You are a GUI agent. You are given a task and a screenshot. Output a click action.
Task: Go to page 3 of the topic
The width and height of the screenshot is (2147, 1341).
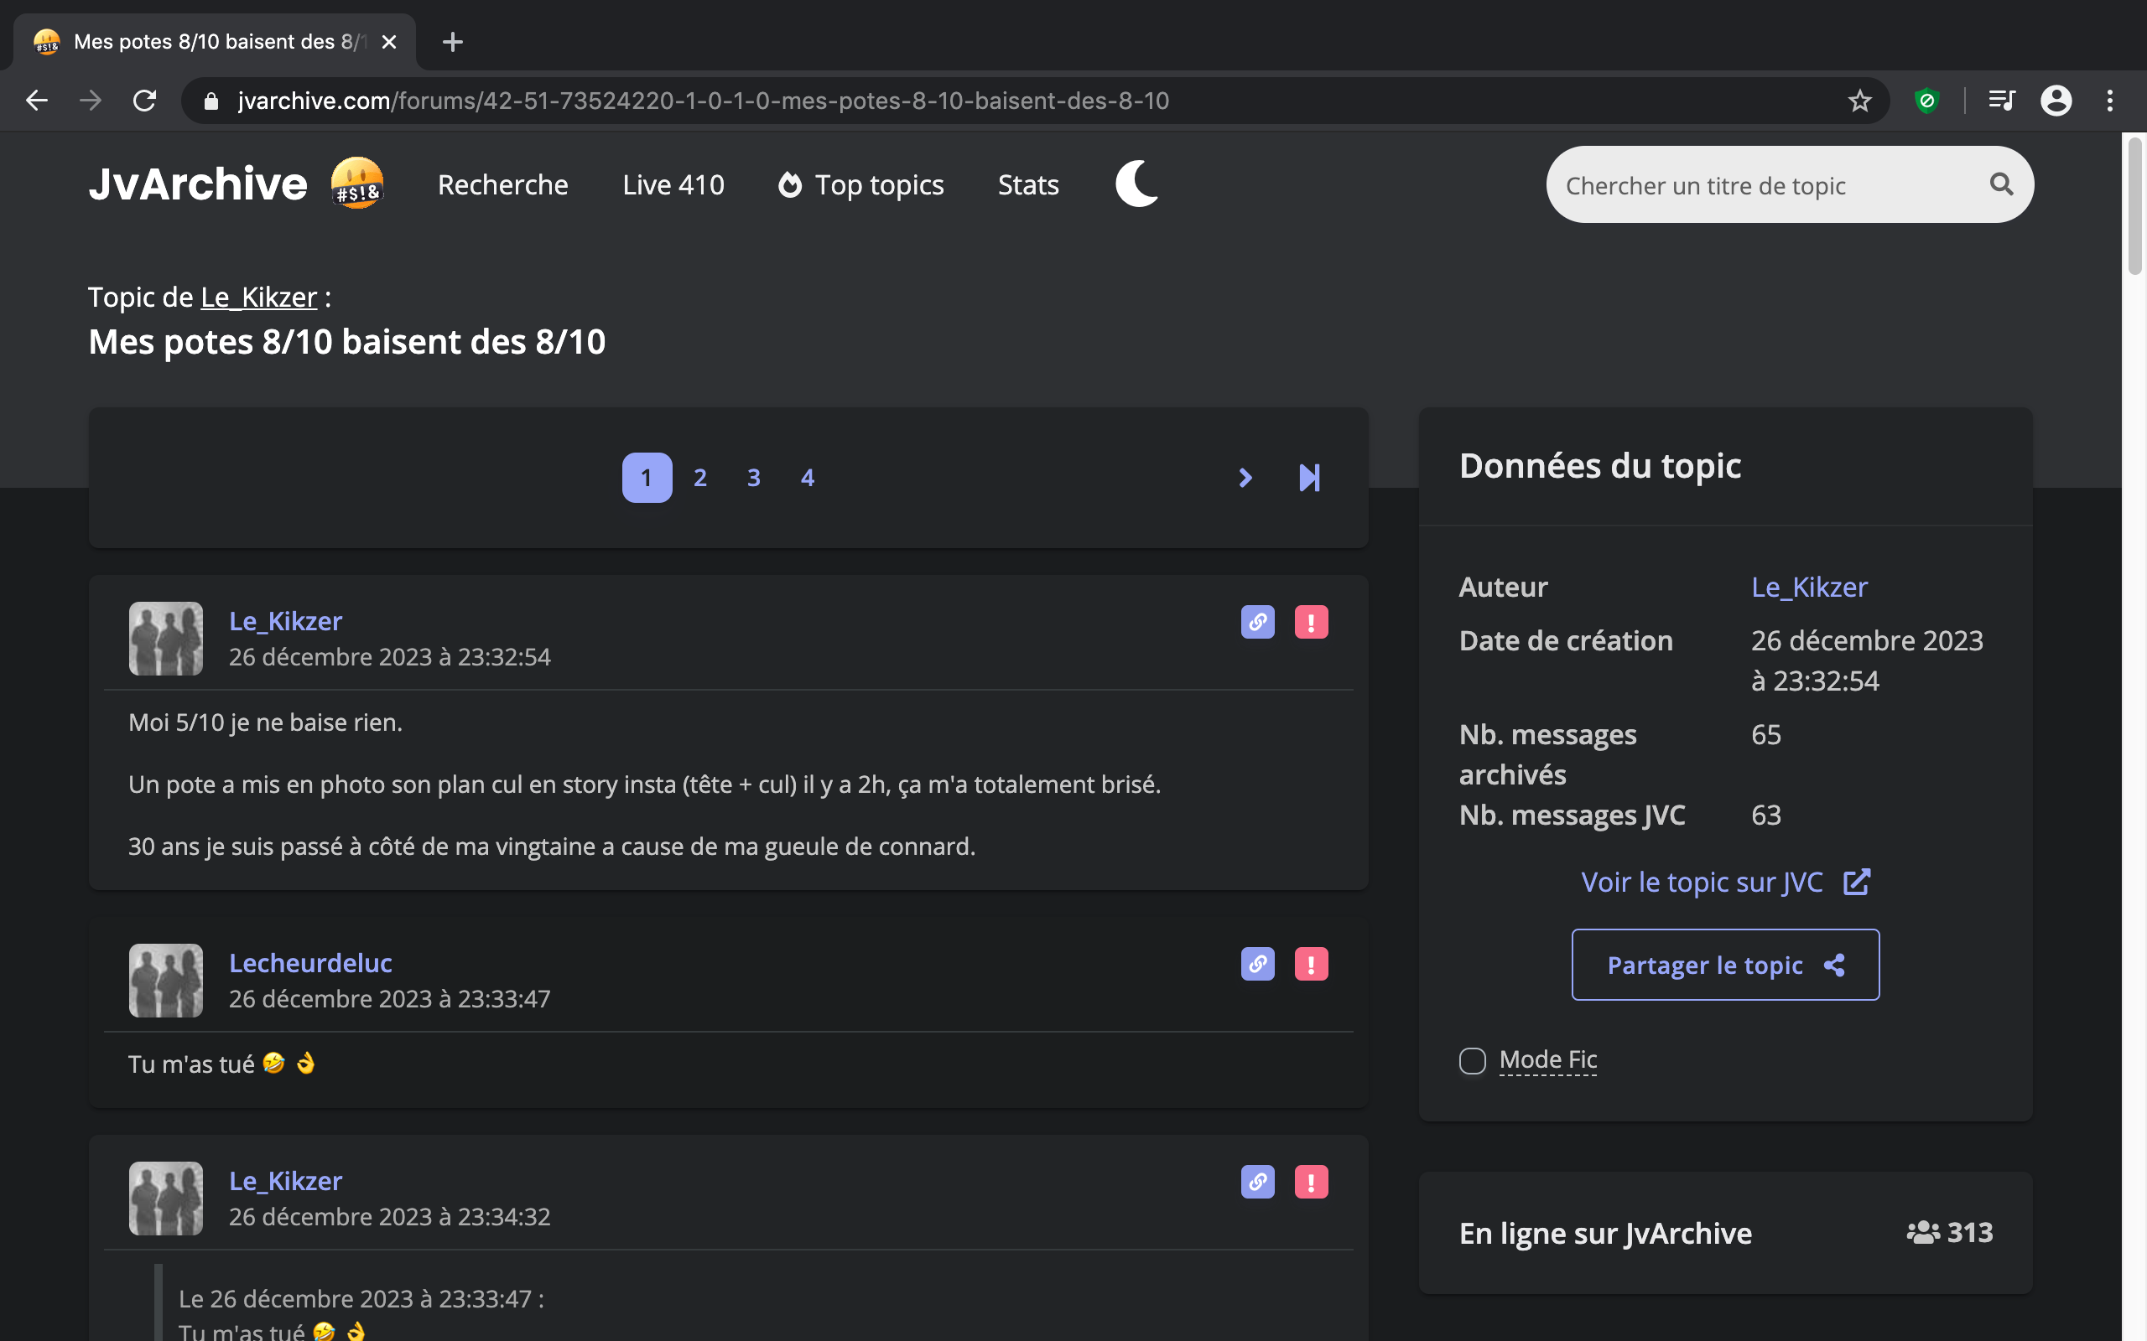pyautogui.click(x=753, y=478)
